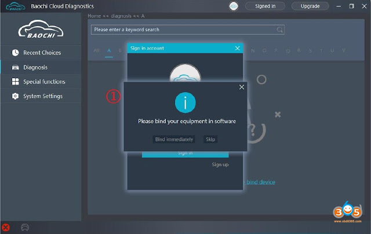371x234 pixels.
Task: Click the bind device link
Action: click(x=260, y=182)
